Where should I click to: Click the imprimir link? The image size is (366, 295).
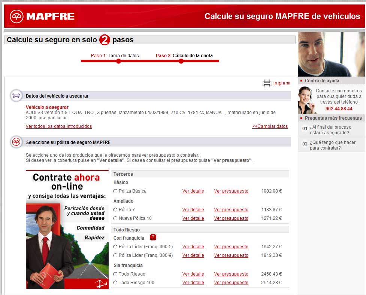tap(282, 83)
